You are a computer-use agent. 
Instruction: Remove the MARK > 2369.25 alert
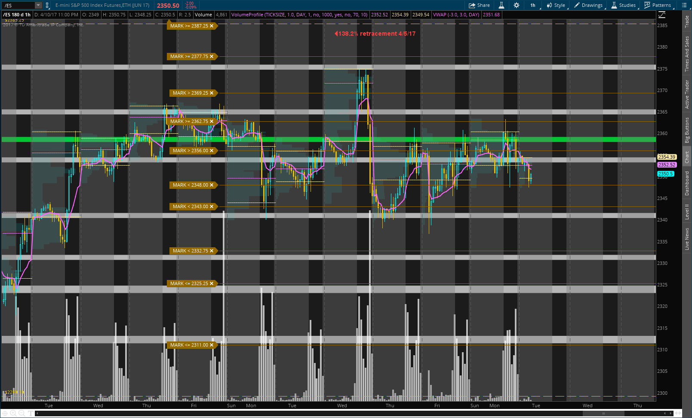(x=212, y=93)
